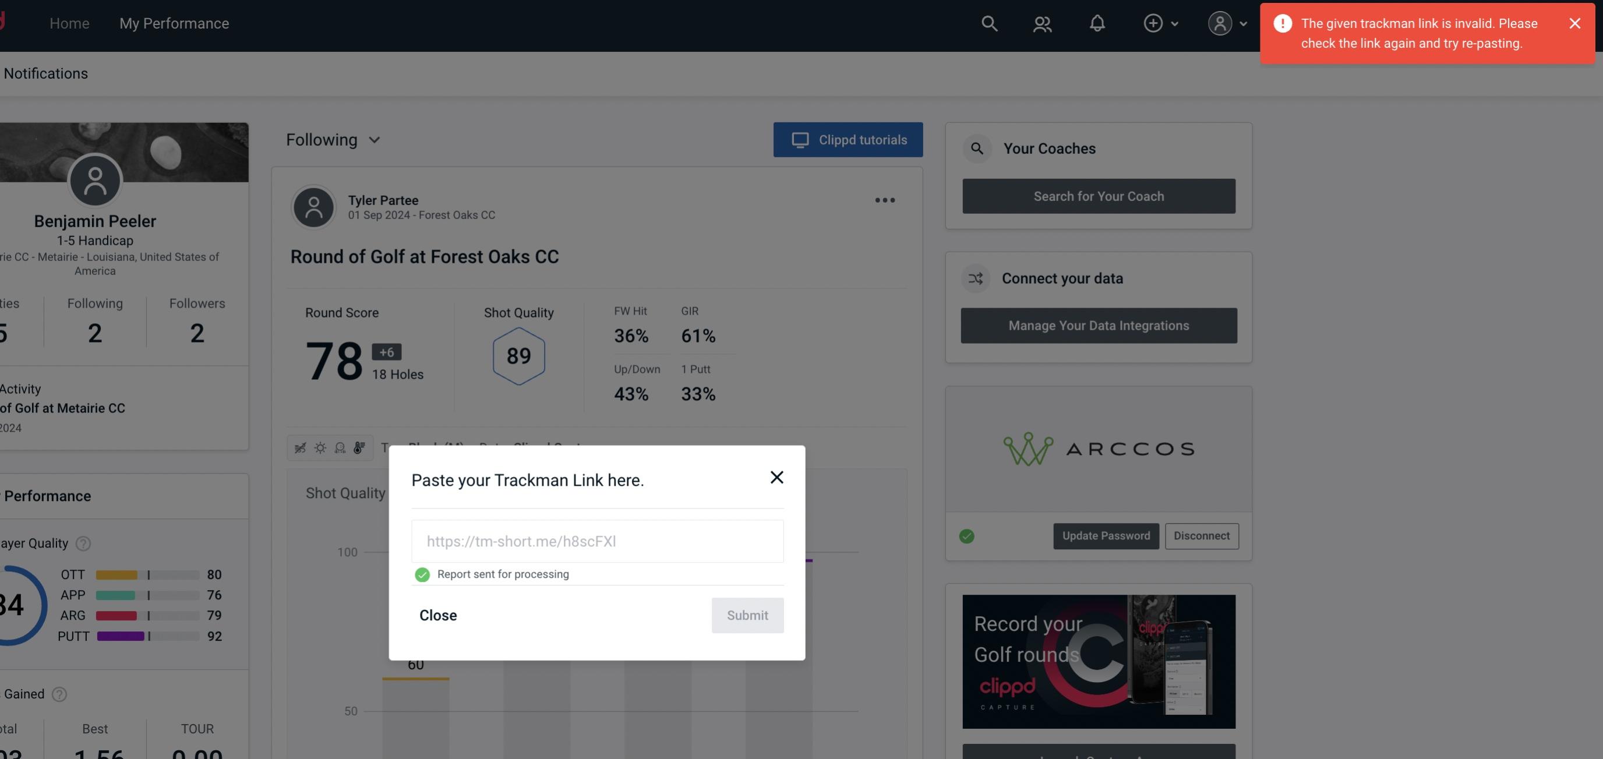This screenshot has height=759, width=1603.
Task: Click the search icon in the top navigation
Action: [x=988, y=23]
